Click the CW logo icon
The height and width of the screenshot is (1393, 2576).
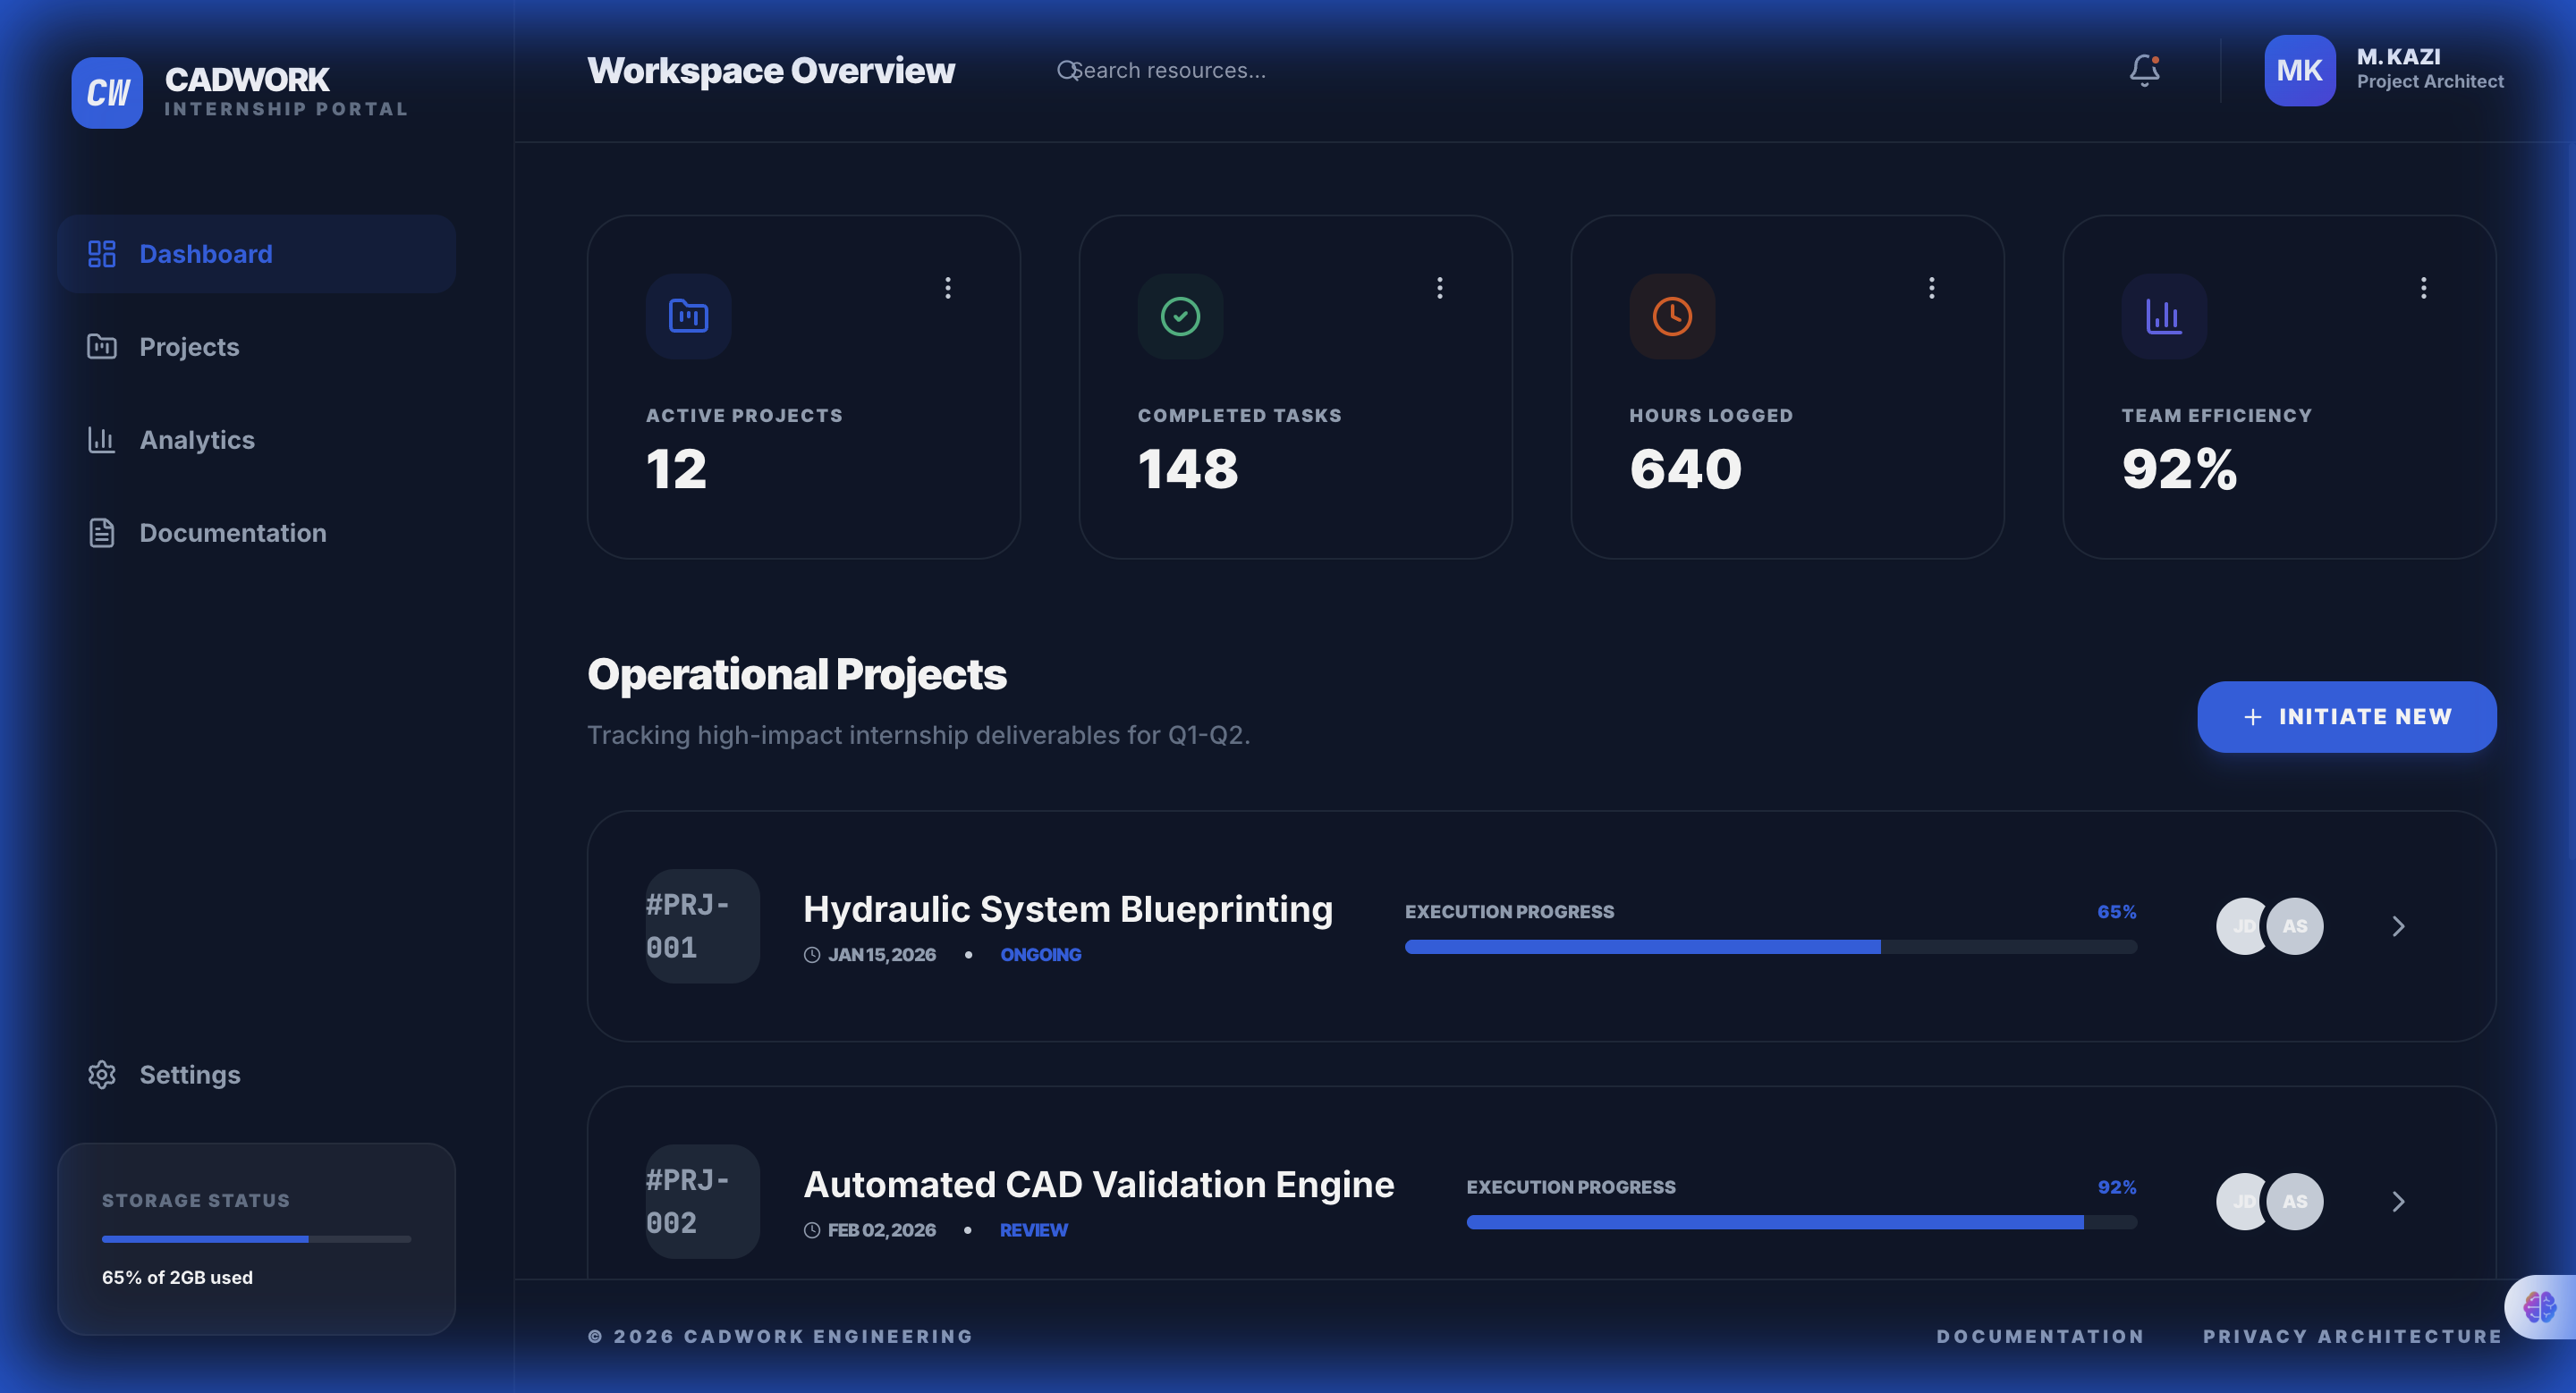[106, 92]
